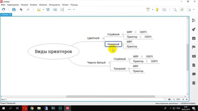Click the vertical scrollbar thumb
198x111 pixels.
click(187, 57)
